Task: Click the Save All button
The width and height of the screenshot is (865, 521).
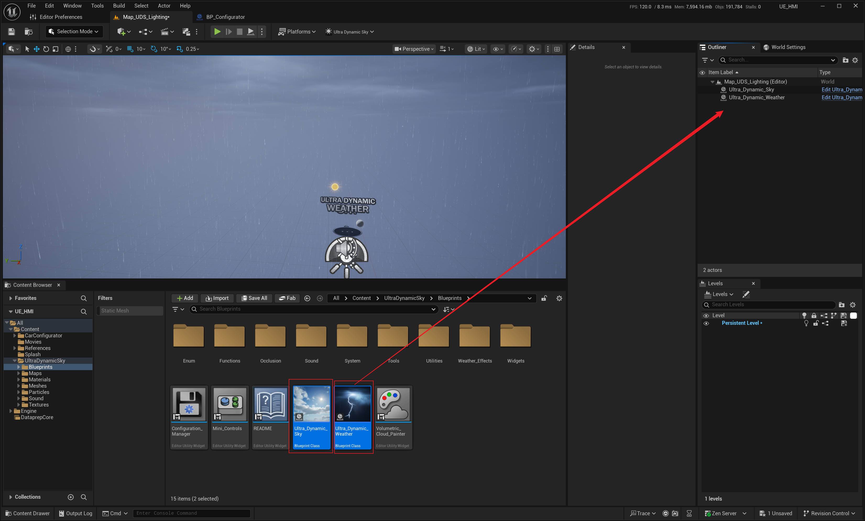Action: click(254, 298)
